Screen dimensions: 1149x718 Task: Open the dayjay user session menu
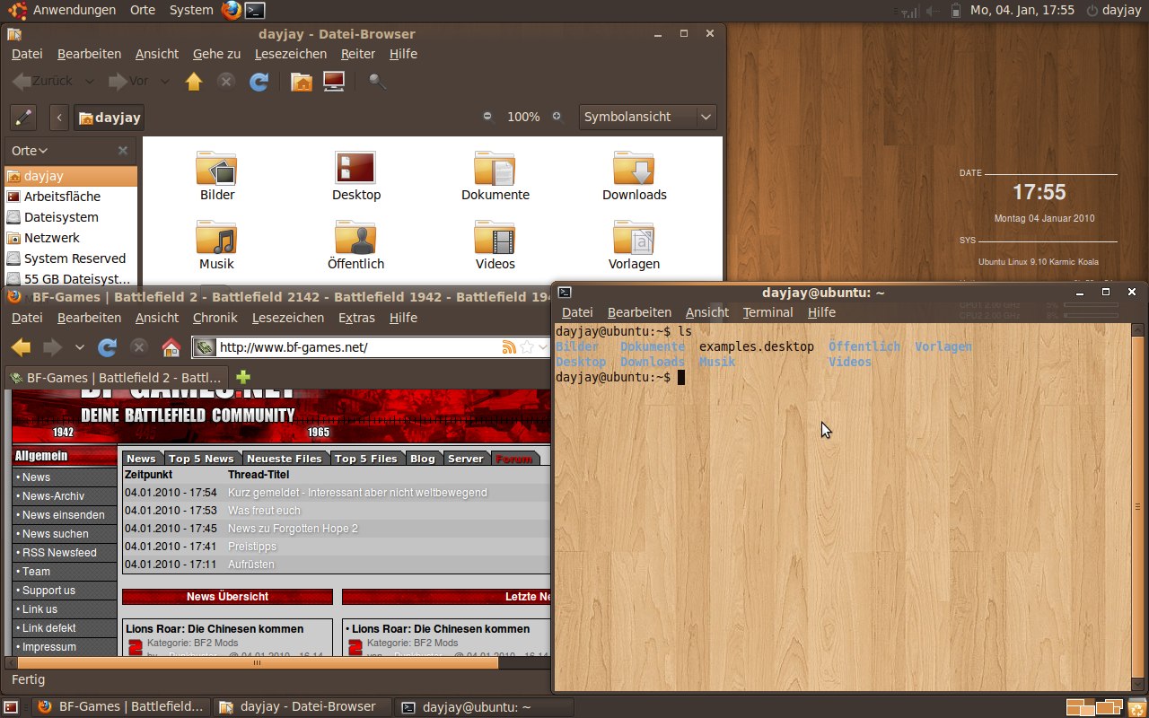click(x=1113, y=11)
